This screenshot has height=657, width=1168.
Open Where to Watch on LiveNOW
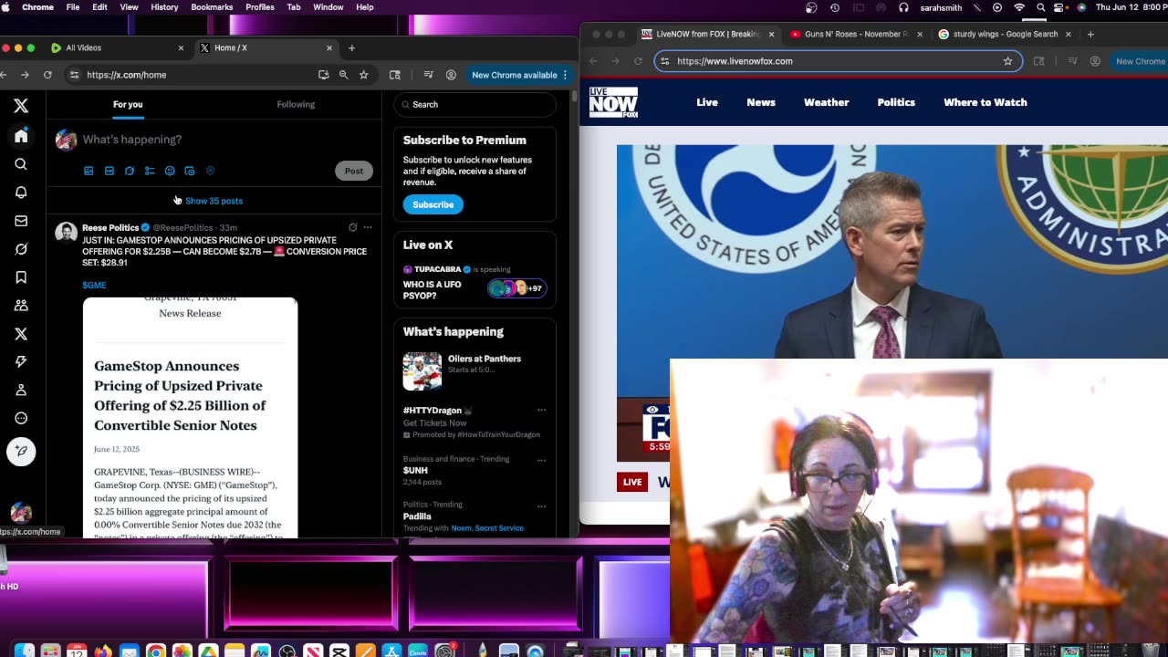tap(985, 102)
